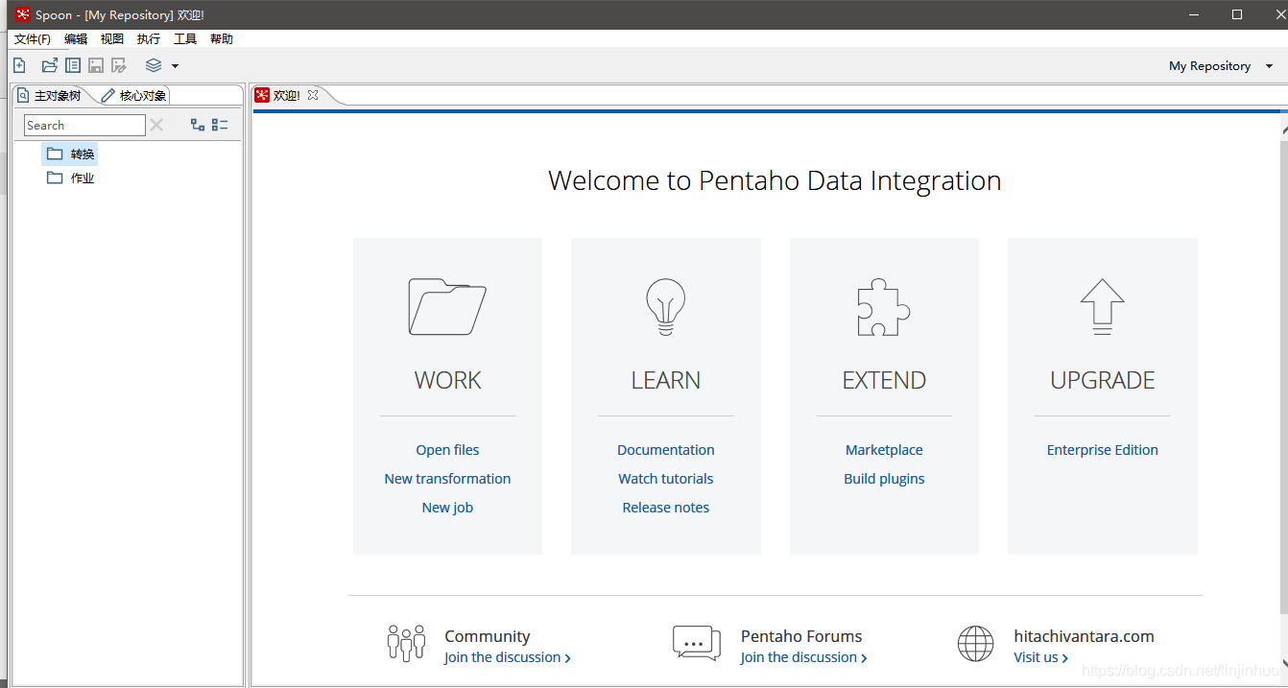Click the Save as toolbar icon
This screenshot has width=1288, height=688.
click(x=119, y=65)
